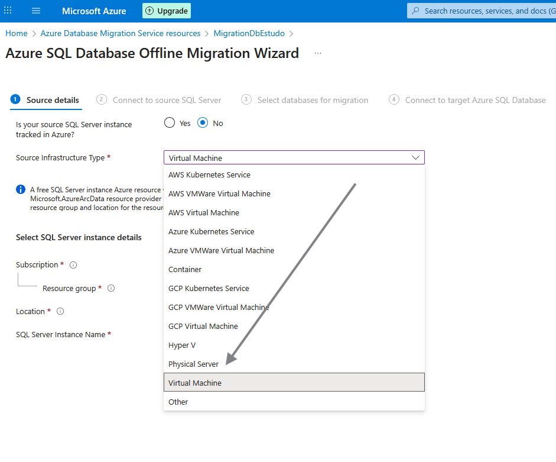Open the ellipsis menu beside wizard title
The width and height of the screenshot is (556, 462).
[x=318, y=53]
